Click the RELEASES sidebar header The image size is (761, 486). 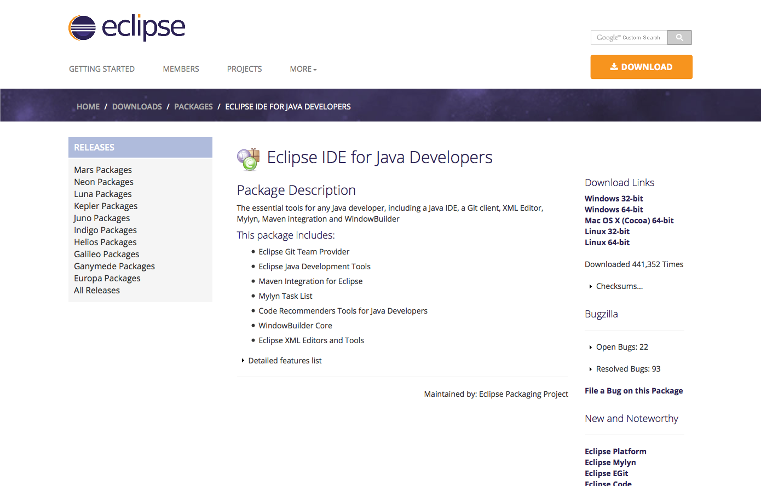(140, 147)
